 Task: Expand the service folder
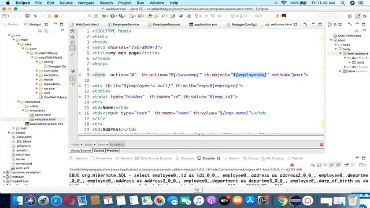(36, 88)
